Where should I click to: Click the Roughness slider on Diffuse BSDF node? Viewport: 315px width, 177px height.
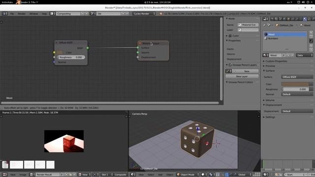tap(71, 57)
